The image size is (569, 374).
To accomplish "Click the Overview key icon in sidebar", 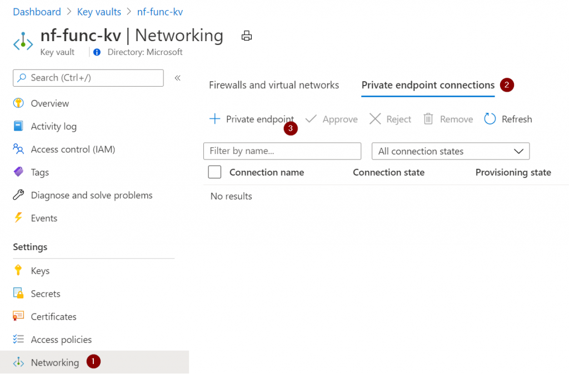I will (x=18, y=103).
